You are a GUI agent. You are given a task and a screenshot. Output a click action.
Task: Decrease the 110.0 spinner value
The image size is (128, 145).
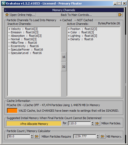click(92, 124)
